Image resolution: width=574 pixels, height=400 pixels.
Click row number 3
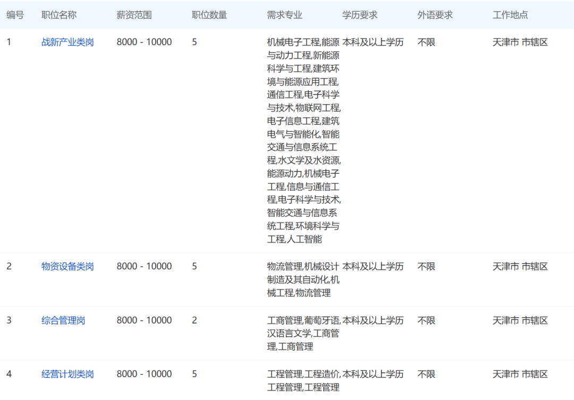coord(9,320)
